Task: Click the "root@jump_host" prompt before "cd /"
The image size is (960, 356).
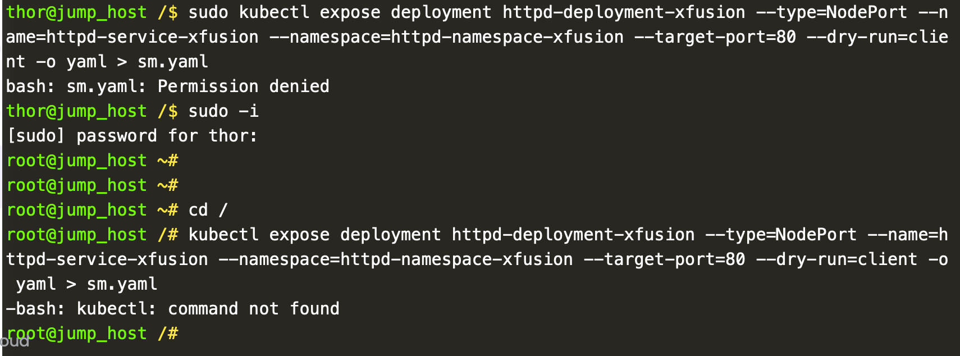Action: [76, 210]
